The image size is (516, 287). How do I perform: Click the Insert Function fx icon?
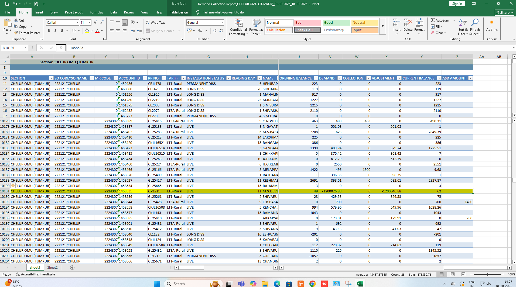tap(61, 48)
